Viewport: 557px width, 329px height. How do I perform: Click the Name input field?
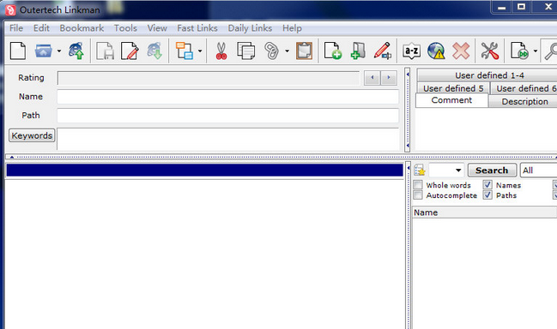click(227, 97)
